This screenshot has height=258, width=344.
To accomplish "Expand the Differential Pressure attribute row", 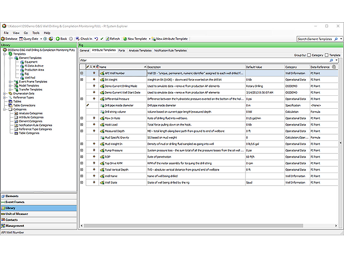I will (x=81, y=98).
